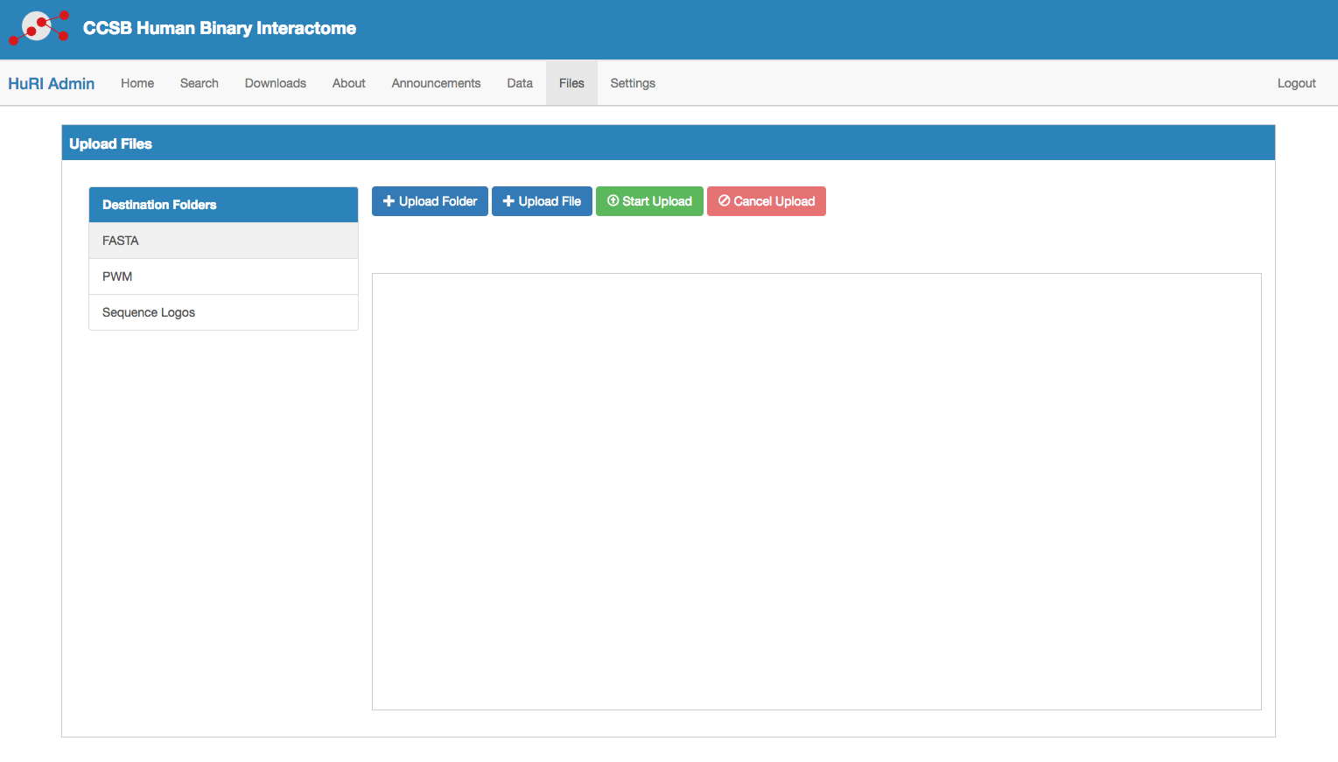Start the upload with green button
The image size is (1338, 762).
pos(649,201)
